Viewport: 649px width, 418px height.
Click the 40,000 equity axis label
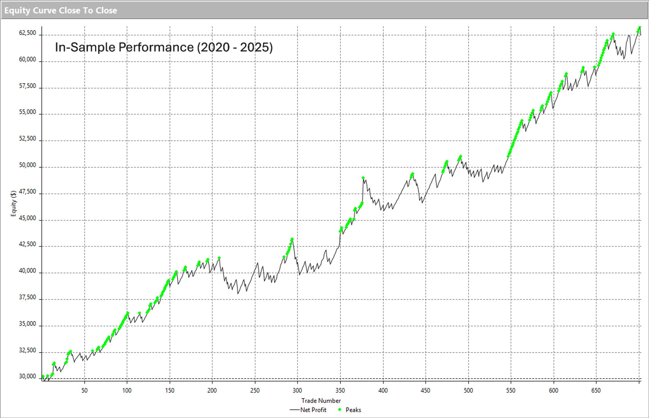(x=28, y=271)
